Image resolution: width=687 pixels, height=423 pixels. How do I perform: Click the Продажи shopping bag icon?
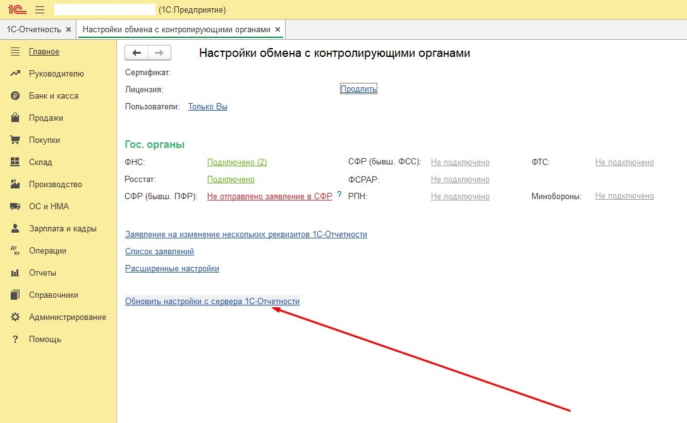click(15, 118)
